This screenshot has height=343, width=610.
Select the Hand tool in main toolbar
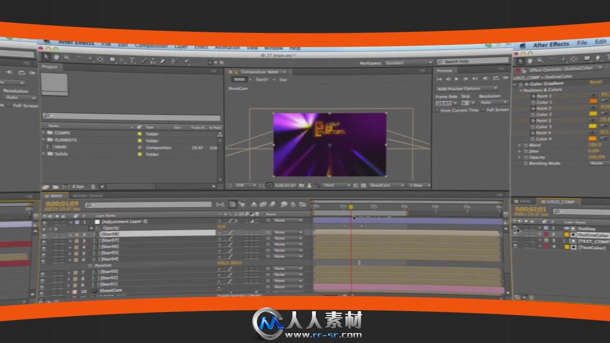tap(56, 58)
